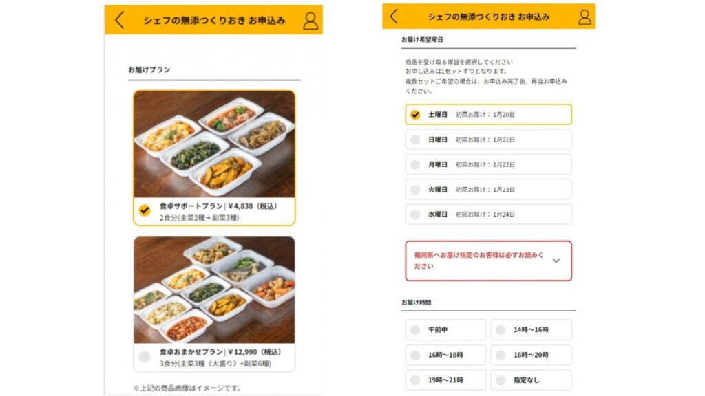
Task: Choose the 食卓おまかせプラン ¥12,990 plan
Action: (214, 357)
